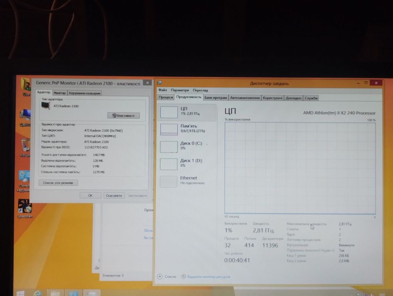Select the Адаптер tab in properties dialog

[x=44, y=92]
